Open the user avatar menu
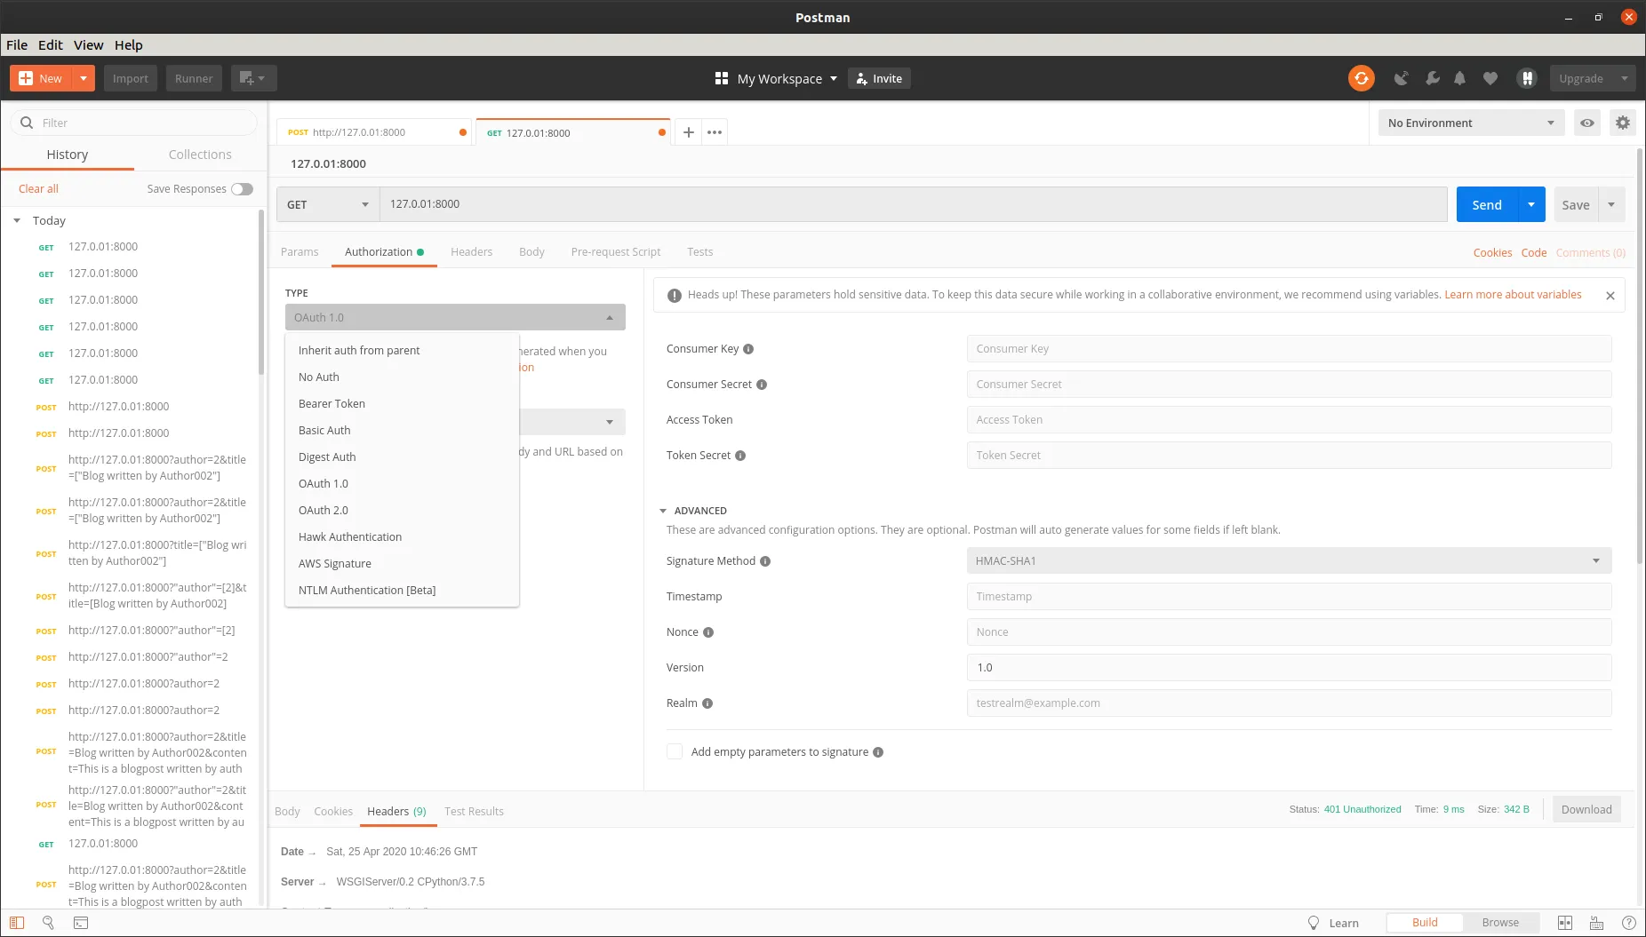This screenshot has width=1646, height=937. tap(1527, 78)
